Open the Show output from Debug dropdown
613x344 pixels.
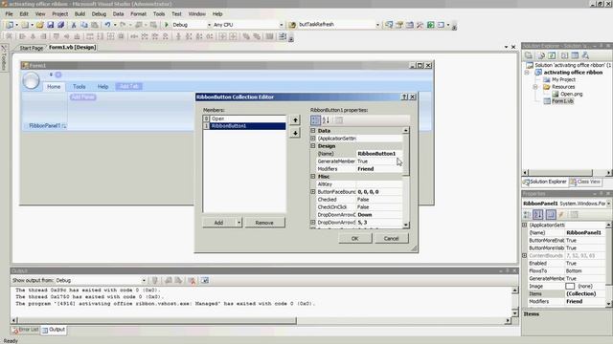144,280
